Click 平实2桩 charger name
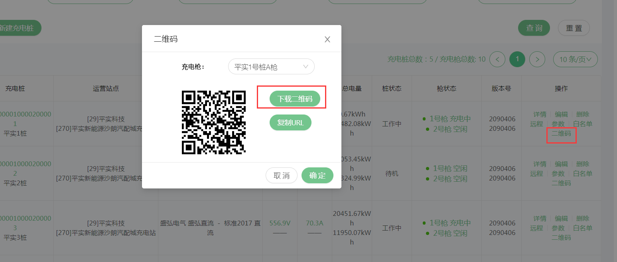The height and width of the screenshot is (262, 617). coord(15,183)
